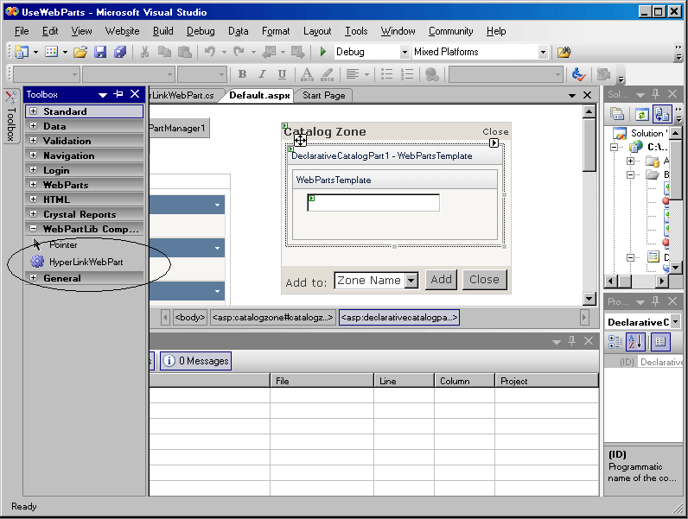
Task: Select the HyperLinkWebPart toolbox item
Action: click(85, 262)
